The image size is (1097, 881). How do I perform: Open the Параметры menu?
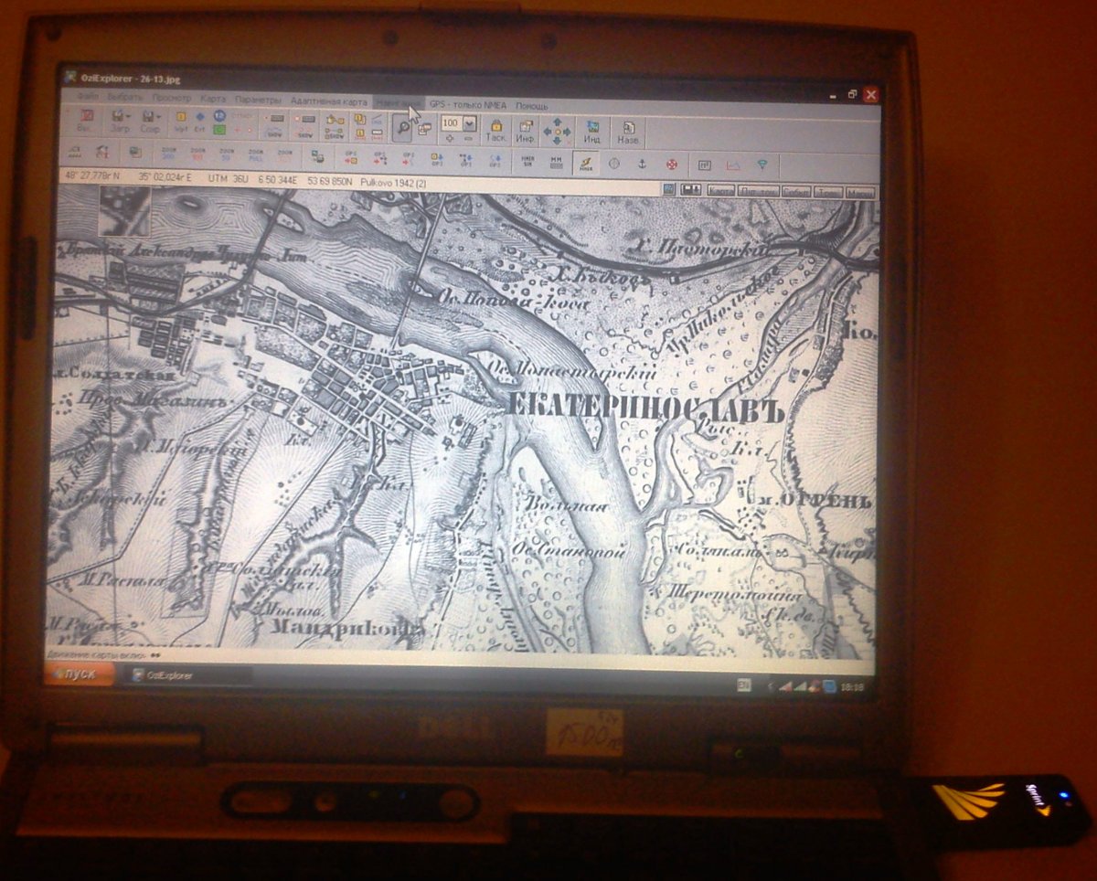tap(258, 98)
